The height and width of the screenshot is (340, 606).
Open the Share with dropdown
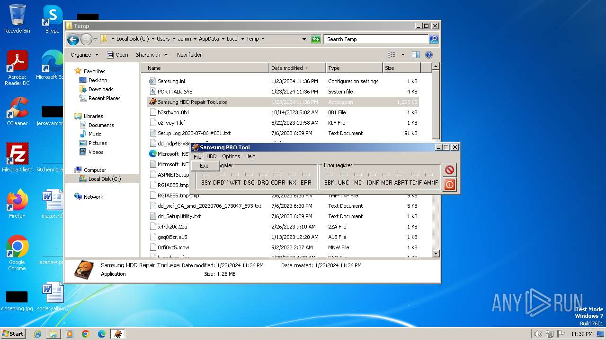151,55
